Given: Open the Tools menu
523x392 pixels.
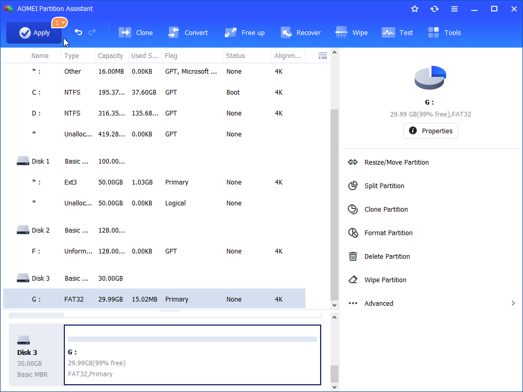Looking at the screenshot, I should pyautogui.click(x=445, y=32).
